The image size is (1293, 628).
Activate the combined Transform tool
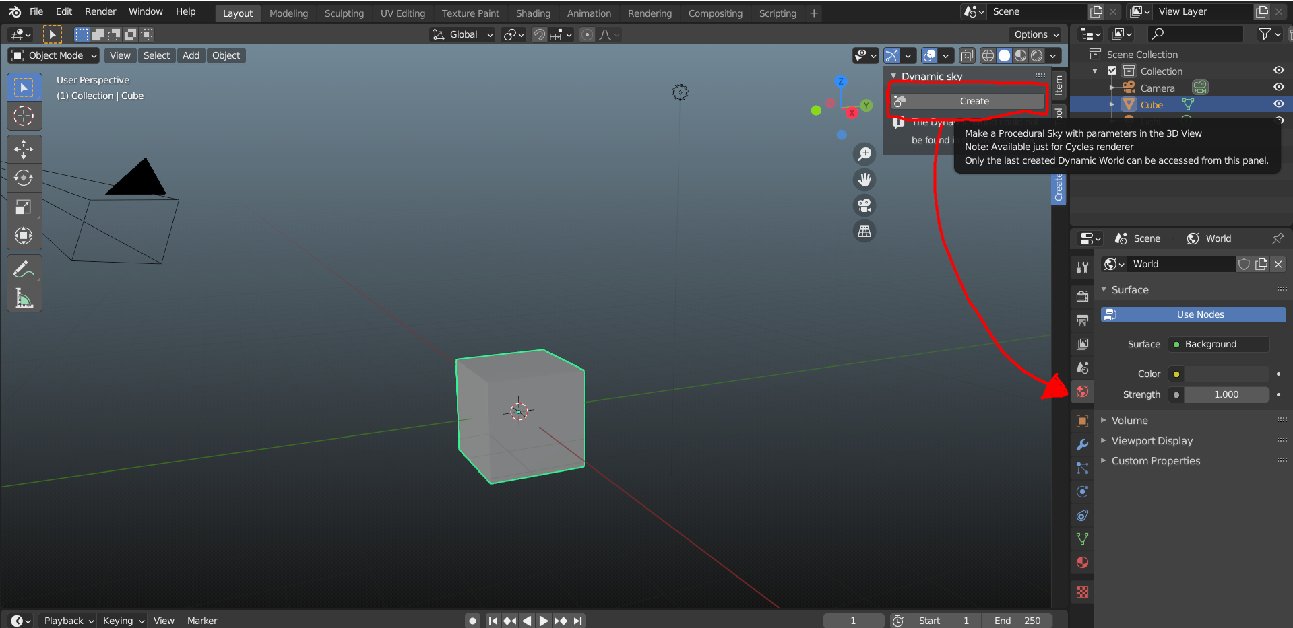[x=24, y=236]
